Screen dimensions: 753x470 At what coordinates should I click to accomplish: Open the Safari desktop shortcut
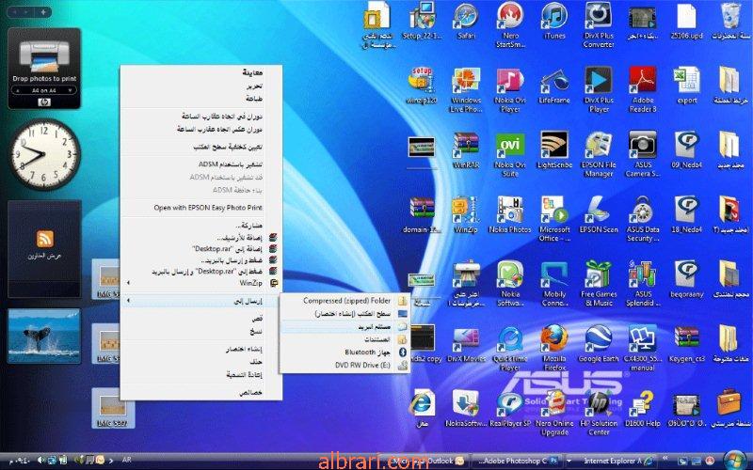coord(466,22)
